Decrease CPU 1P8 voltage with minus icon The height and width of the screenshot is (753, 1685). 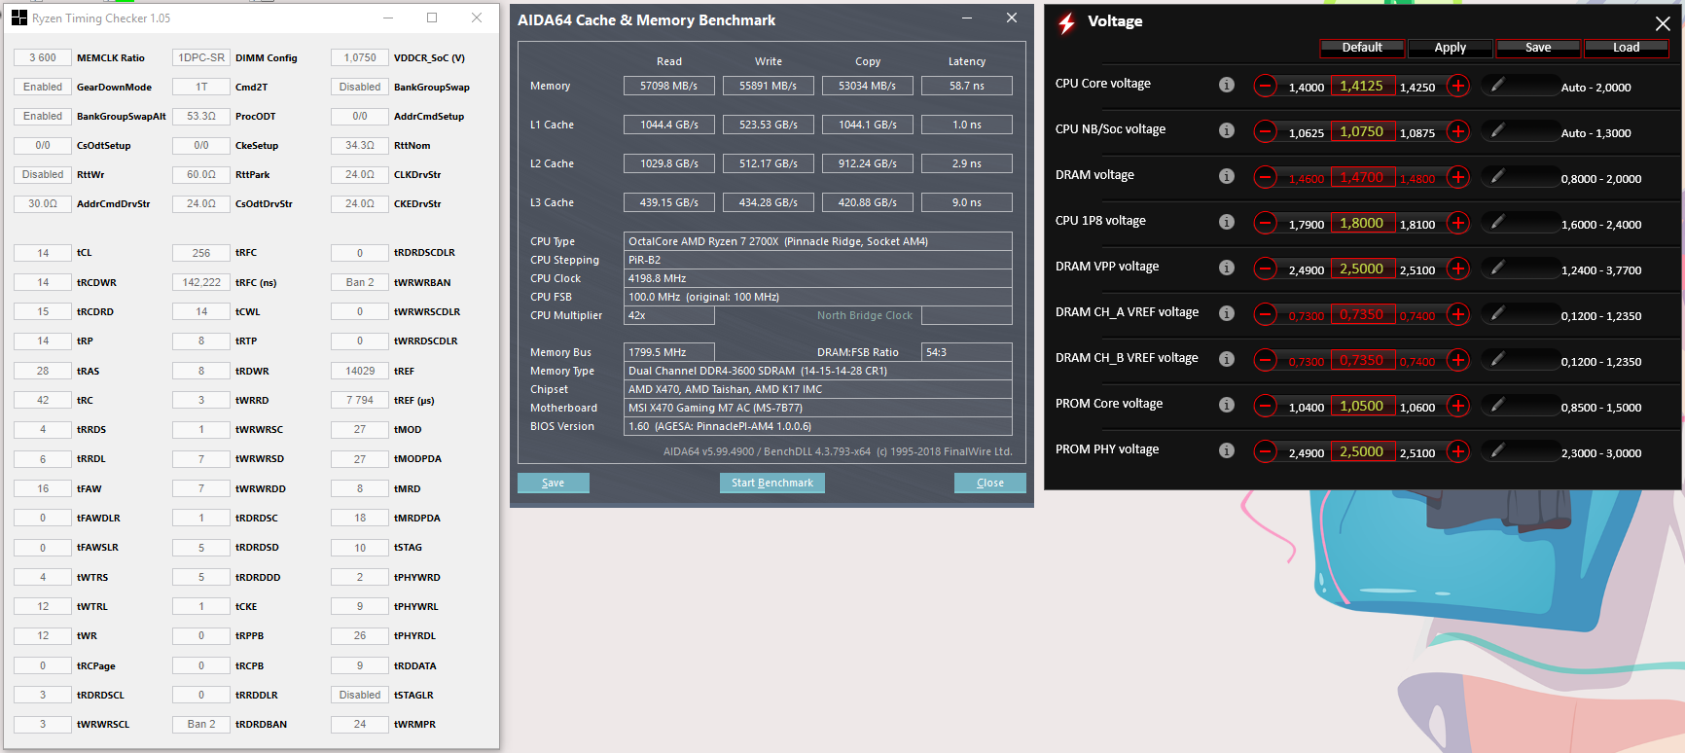(1265, 224)
